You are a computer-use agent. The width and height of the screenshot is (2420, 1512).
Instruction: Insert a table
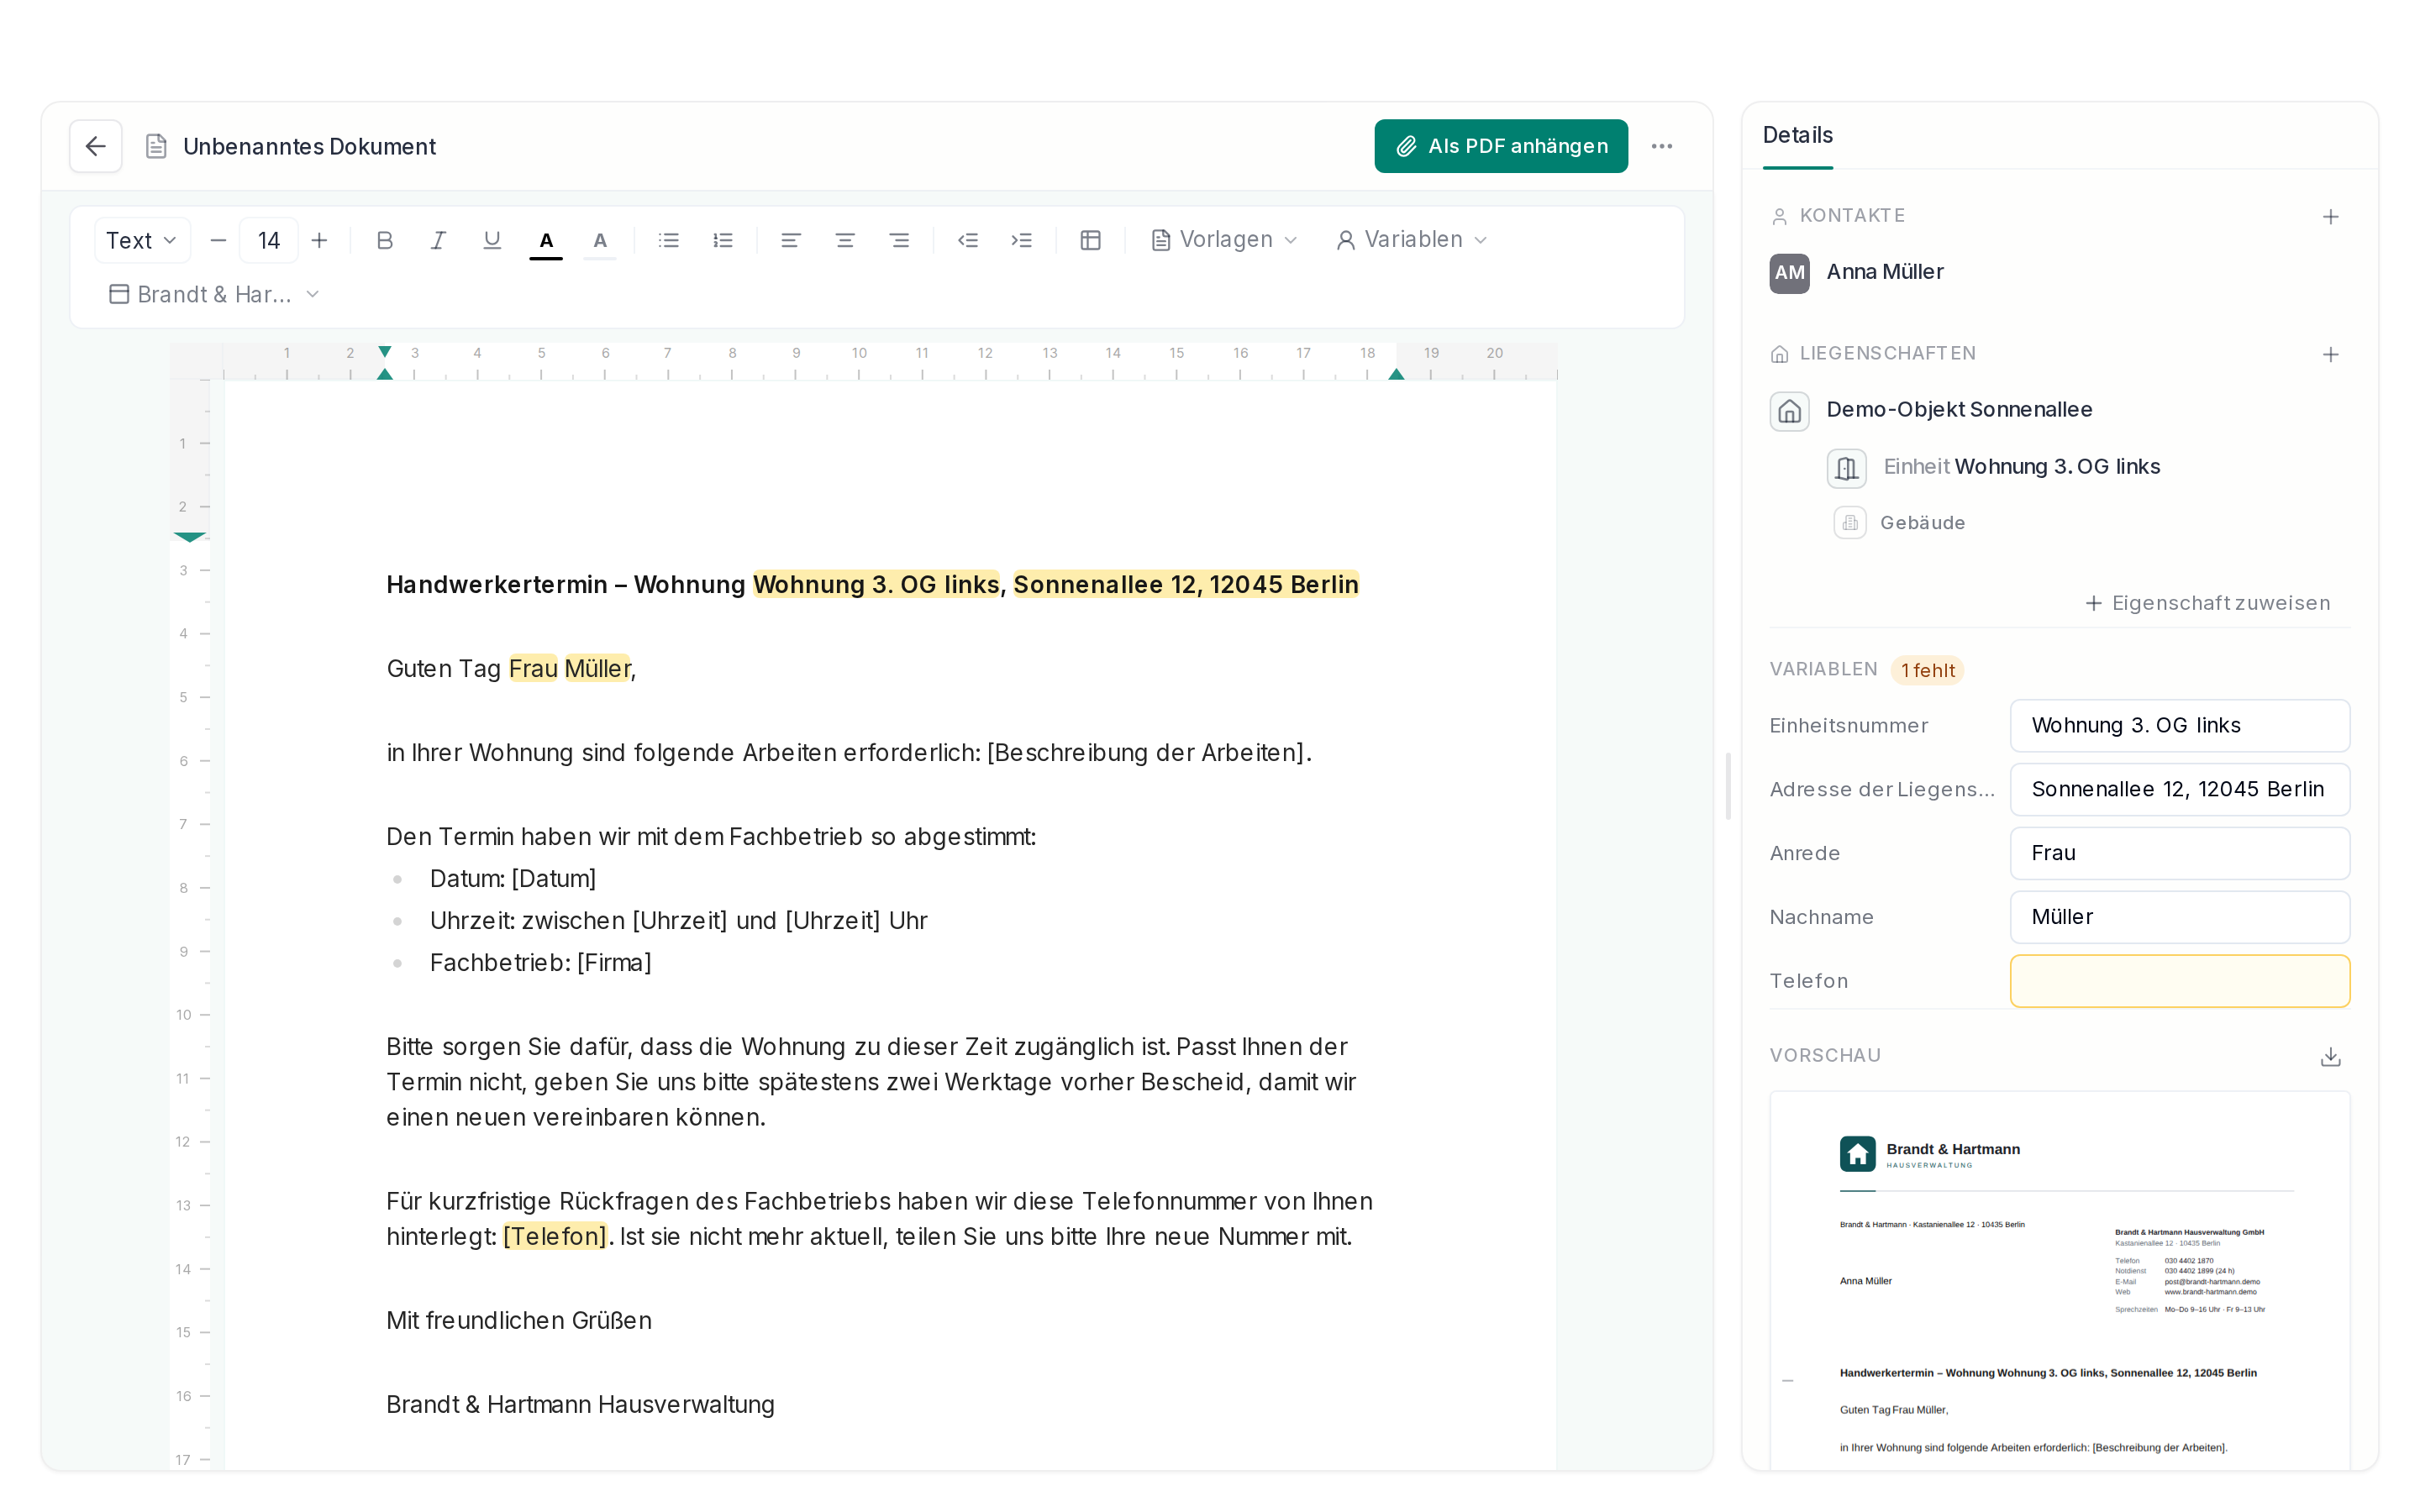point(1090,240)
